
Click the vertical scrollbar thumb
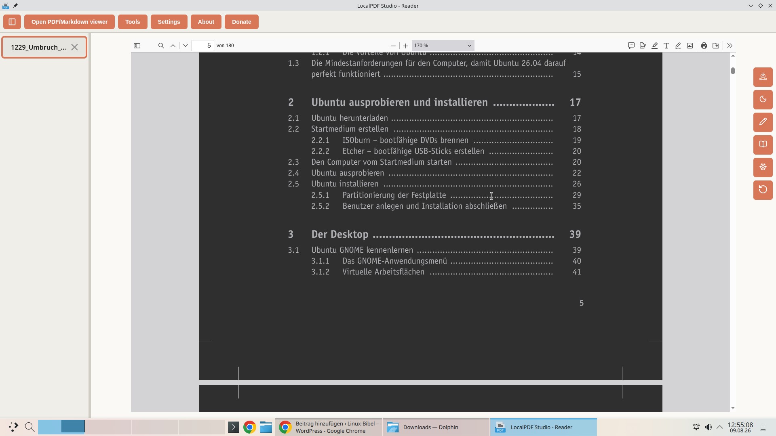733,71
